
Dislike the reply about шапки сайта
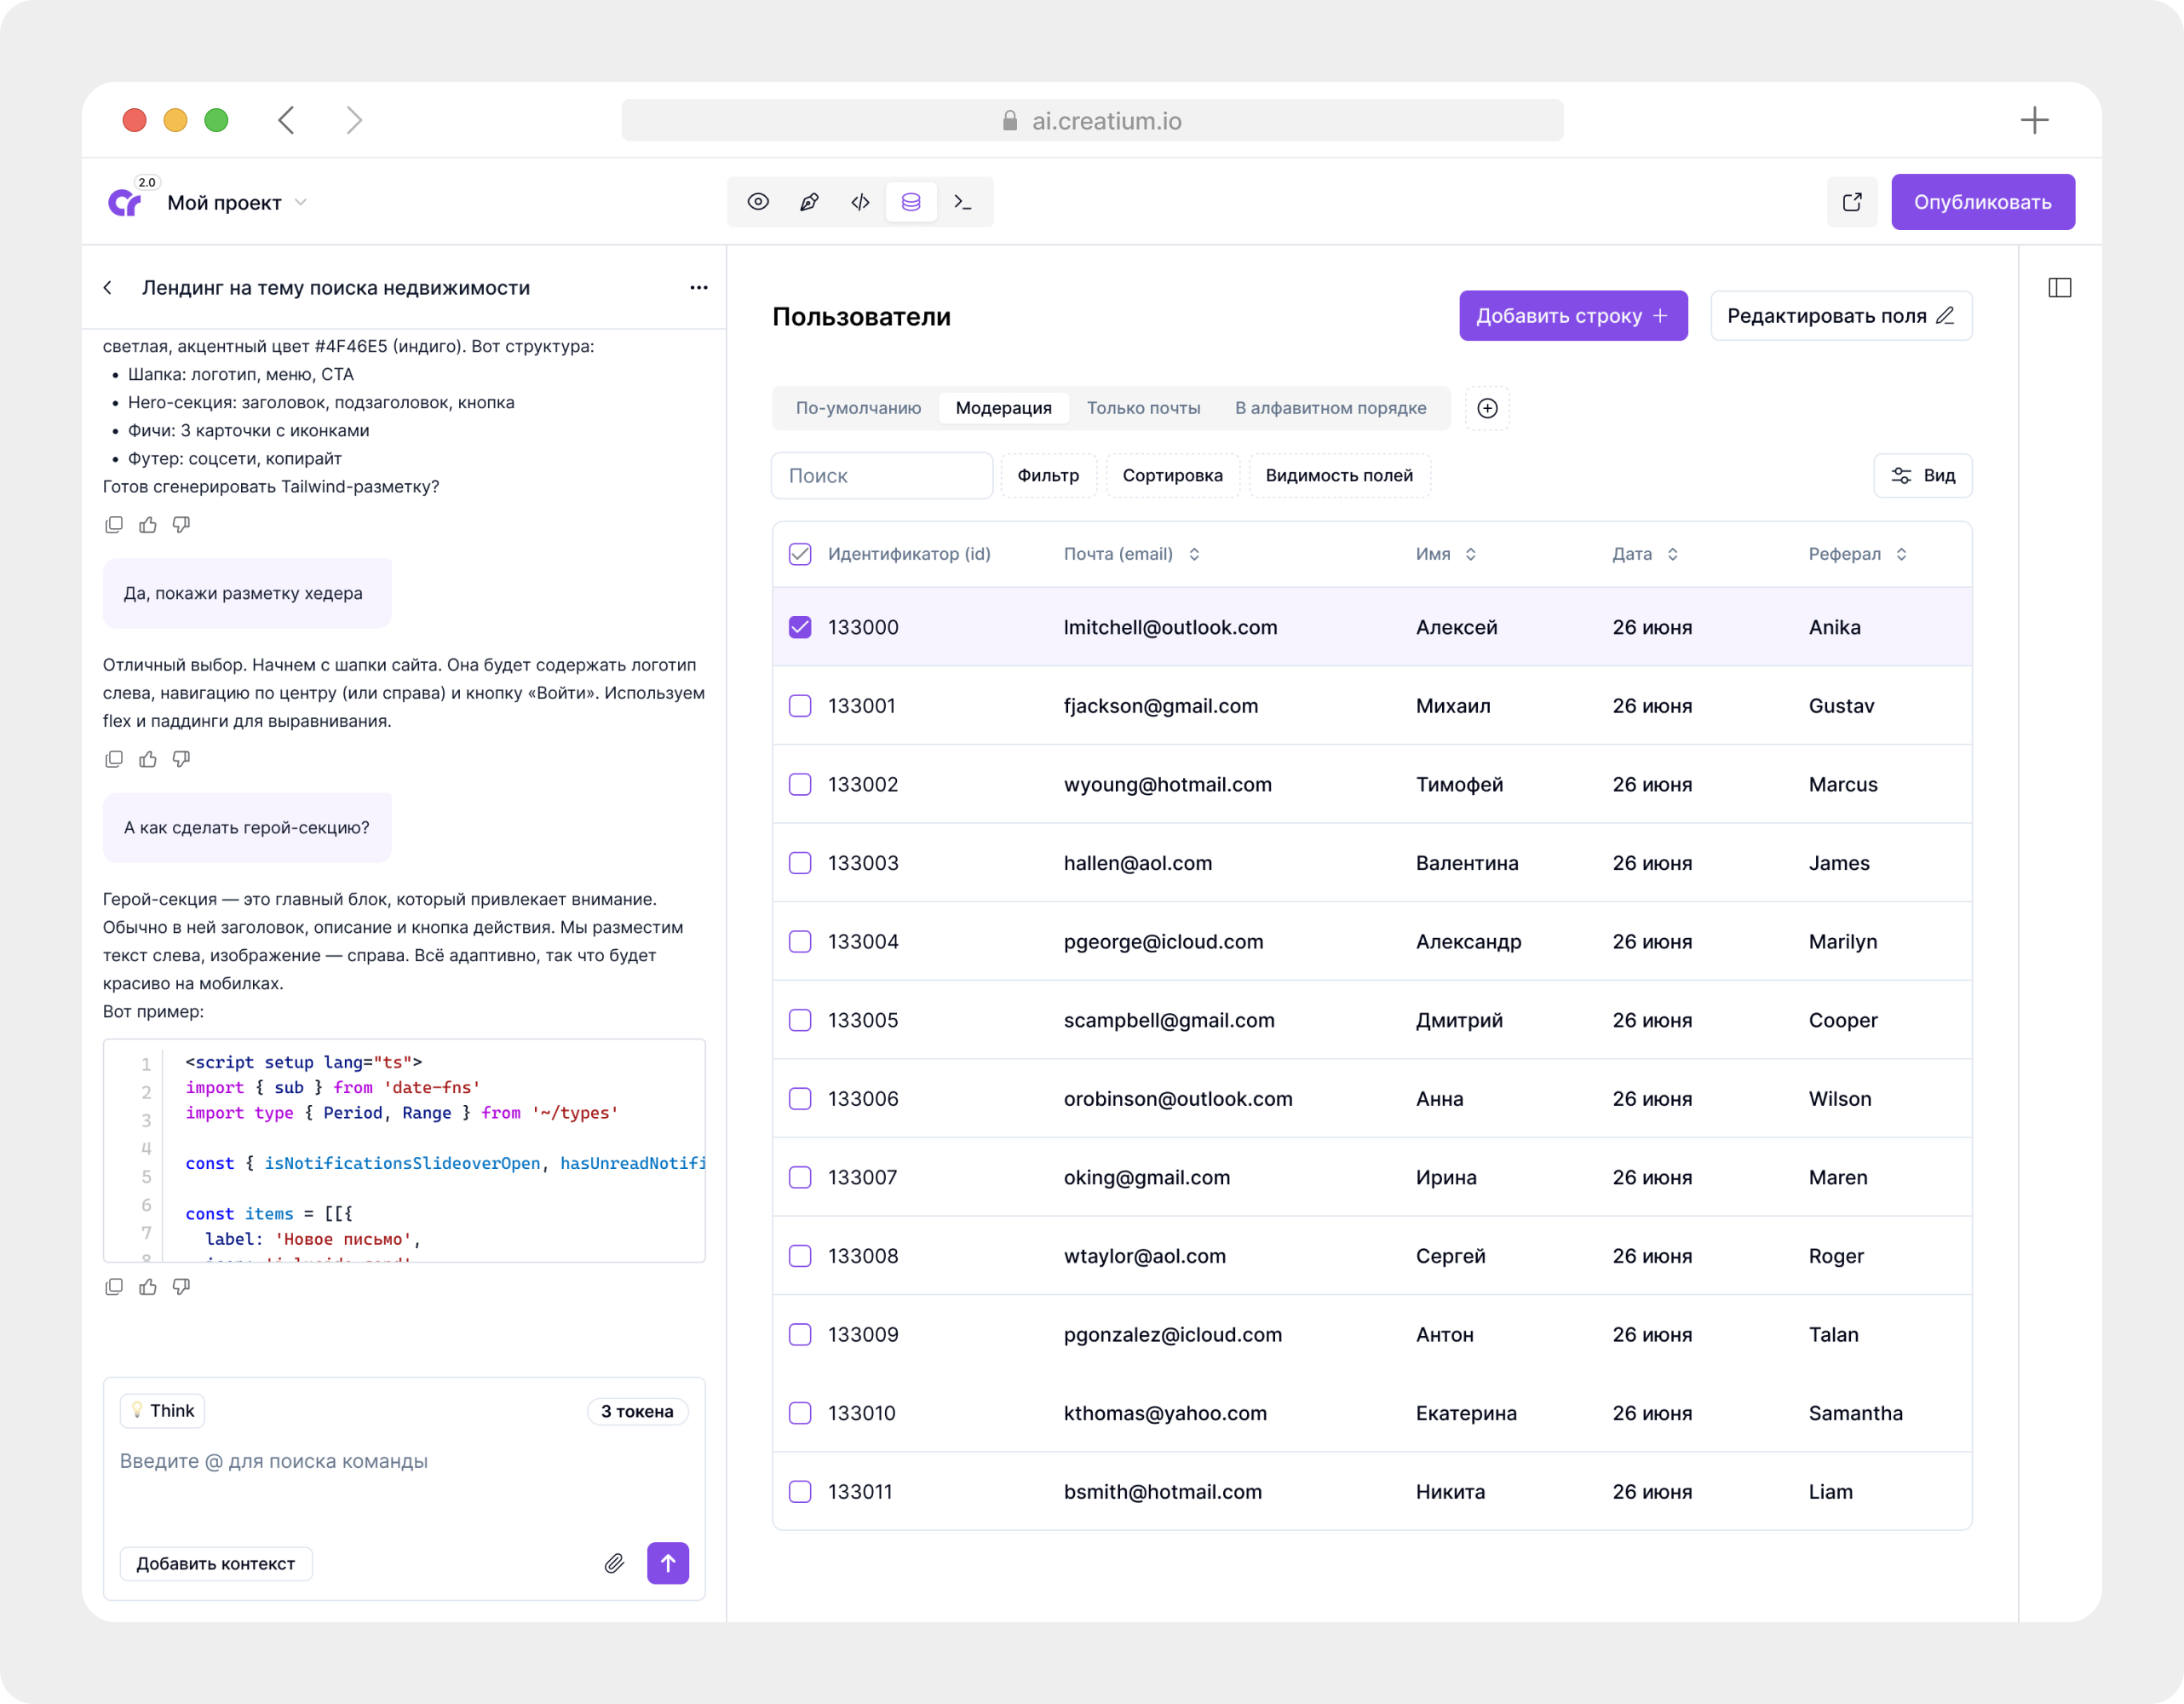pyautogui.click(x=181, y=759)
